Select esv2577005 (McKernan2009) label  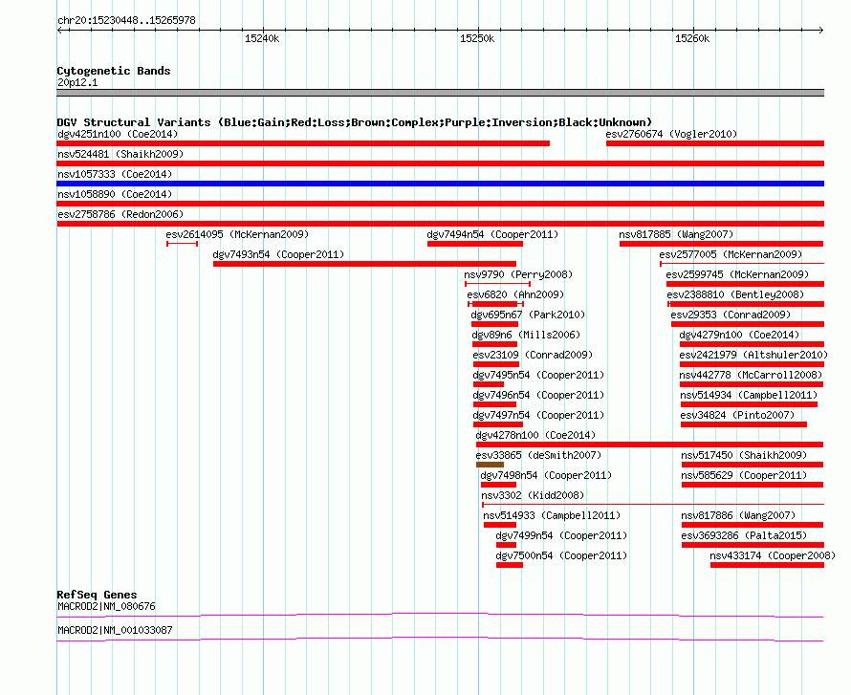pyautogui.click(x=731, y=254)
